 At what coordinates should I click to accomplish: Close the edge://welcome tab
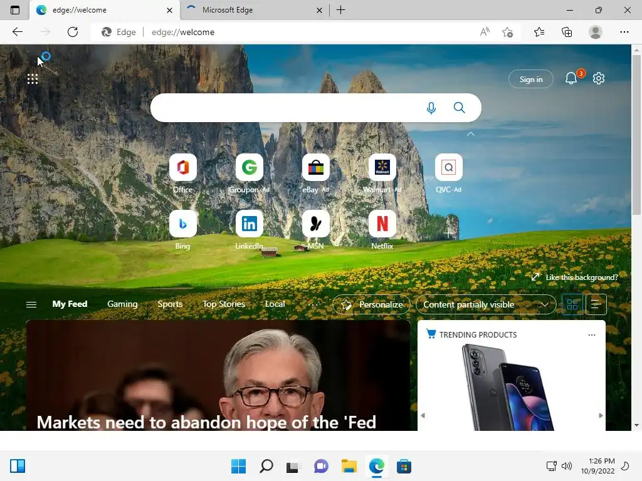click(x=169, y=10)
